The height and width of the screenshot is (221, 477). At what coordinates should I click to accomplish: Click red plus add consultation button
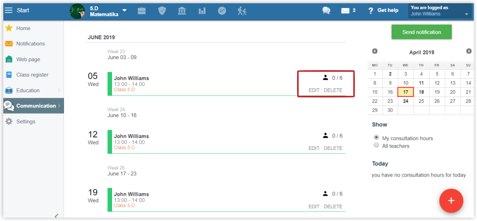pyautogui.click(x=451, y=200)
